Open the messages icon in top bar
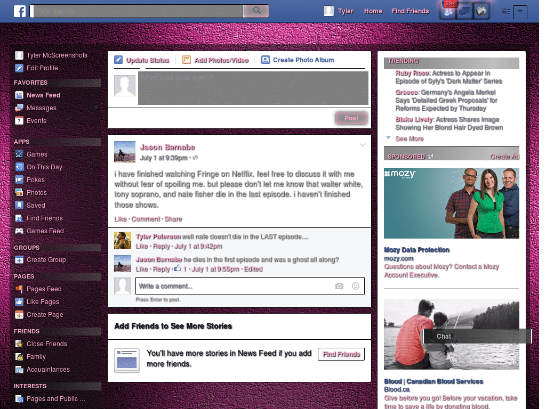Screen dimensions: 546x409 pos(465,12)
